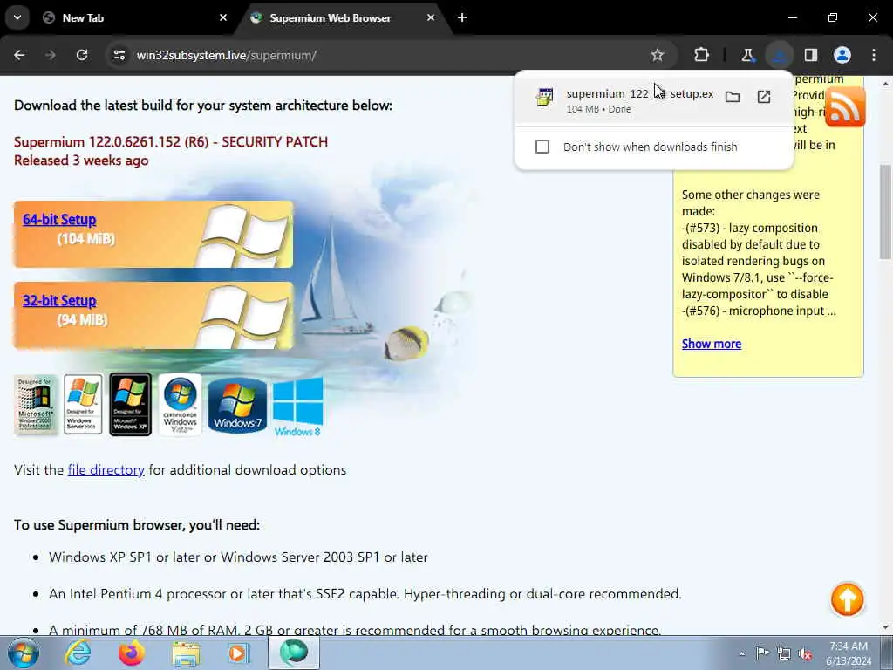
Task: Close the New Tab tab
Action: [x=223, y=17]
